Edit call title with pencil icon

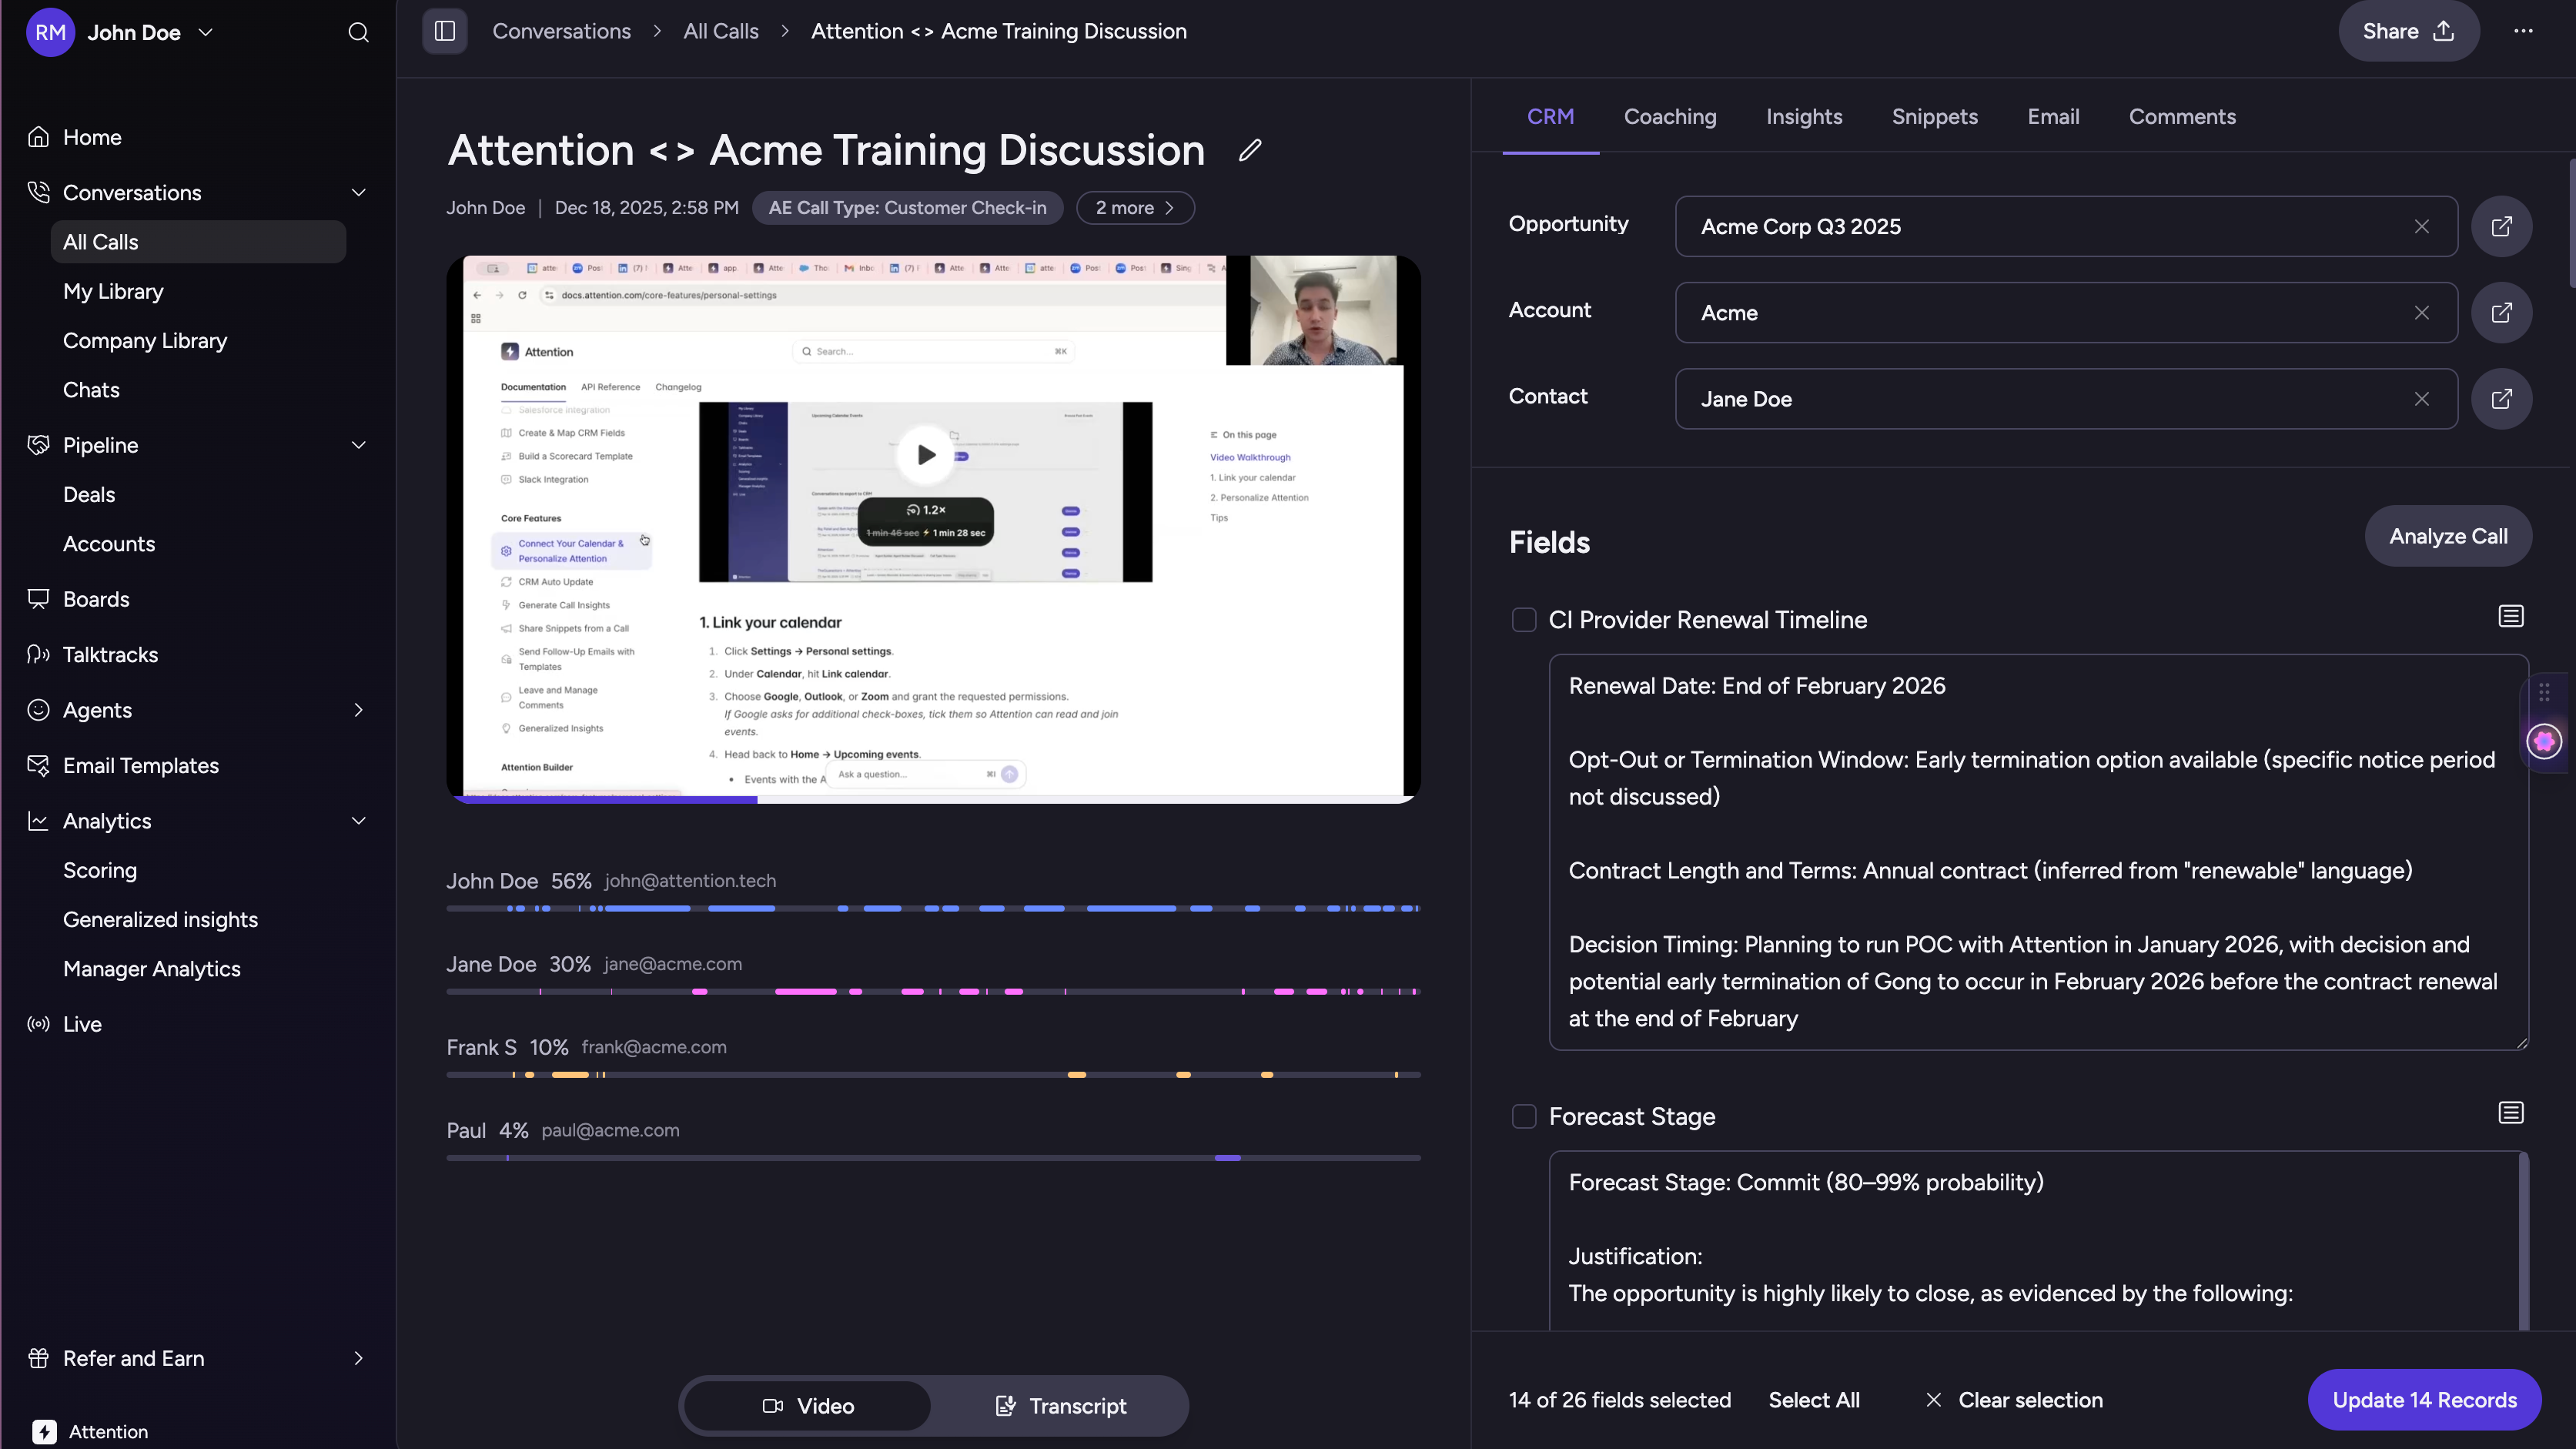1250,150
